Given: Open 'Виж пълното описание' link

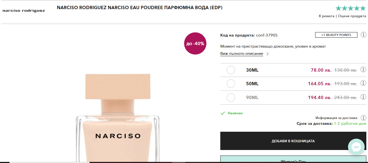Looking at the screenshot, I should pos(242,54).
